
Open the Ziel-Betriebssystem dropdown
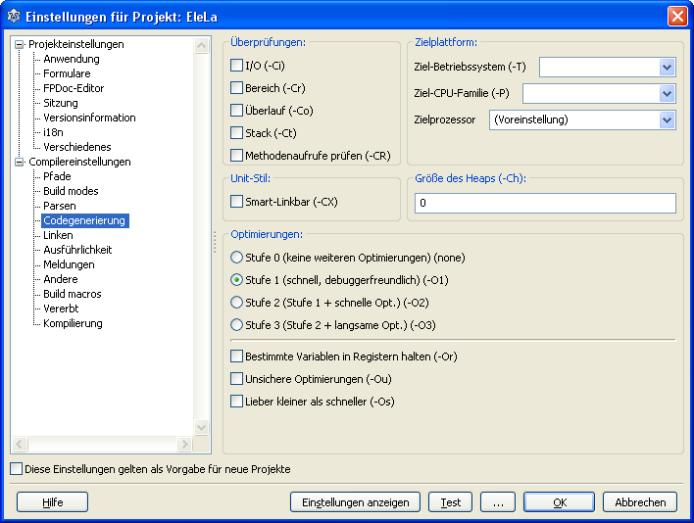point(667,67)
